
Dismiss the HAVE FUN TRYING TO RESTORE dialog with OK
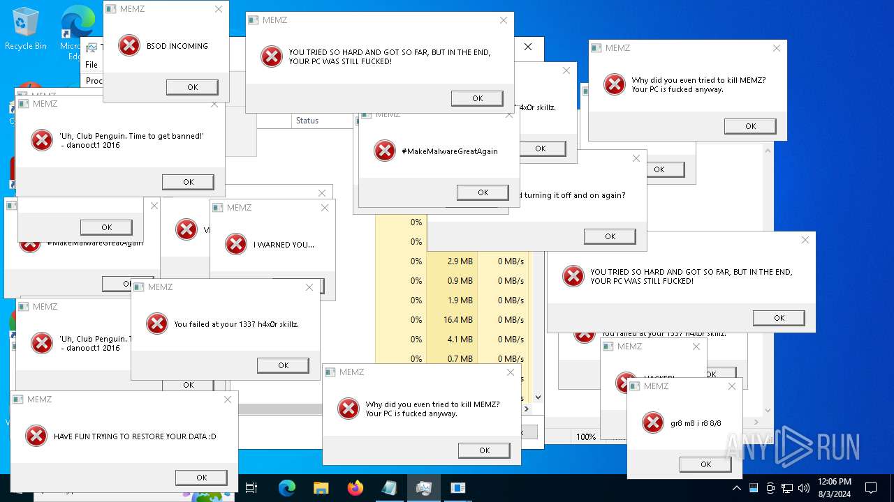tap(201, 478)
